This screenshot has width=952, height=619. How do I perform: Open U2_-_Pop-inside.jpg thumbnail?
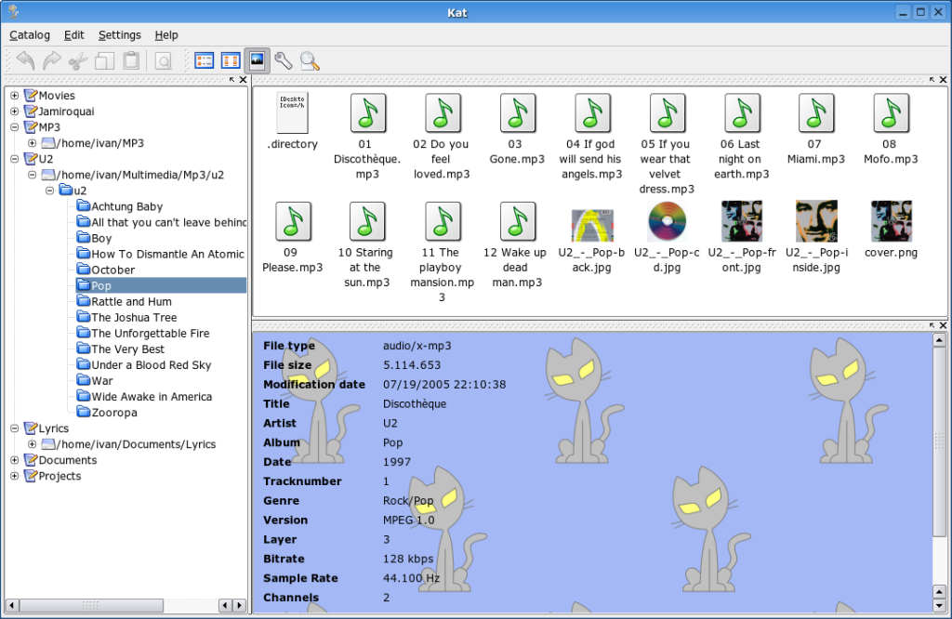[816, 221]
